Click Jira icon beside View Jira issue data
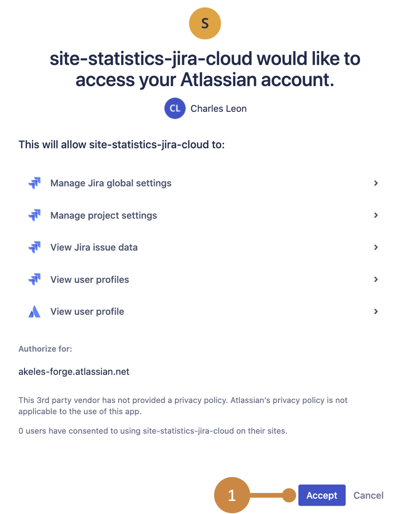The height and width of the screenshot is (514, 410). (35, 247)
